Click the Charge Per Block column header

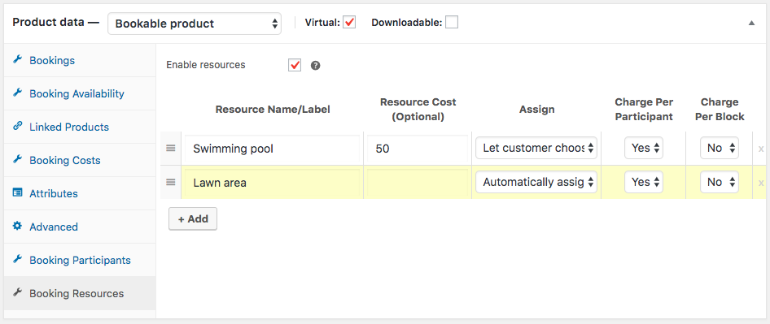(x=720, y=110)
